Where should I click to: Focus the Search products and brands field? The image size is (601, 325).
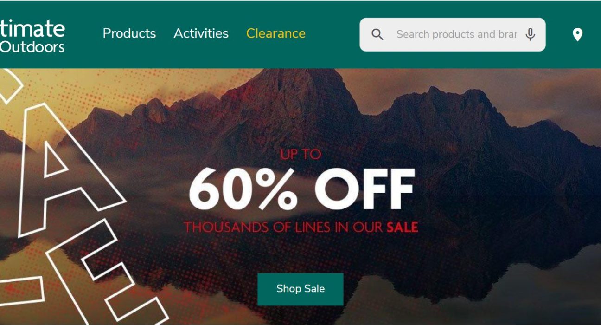coord(456,34)
